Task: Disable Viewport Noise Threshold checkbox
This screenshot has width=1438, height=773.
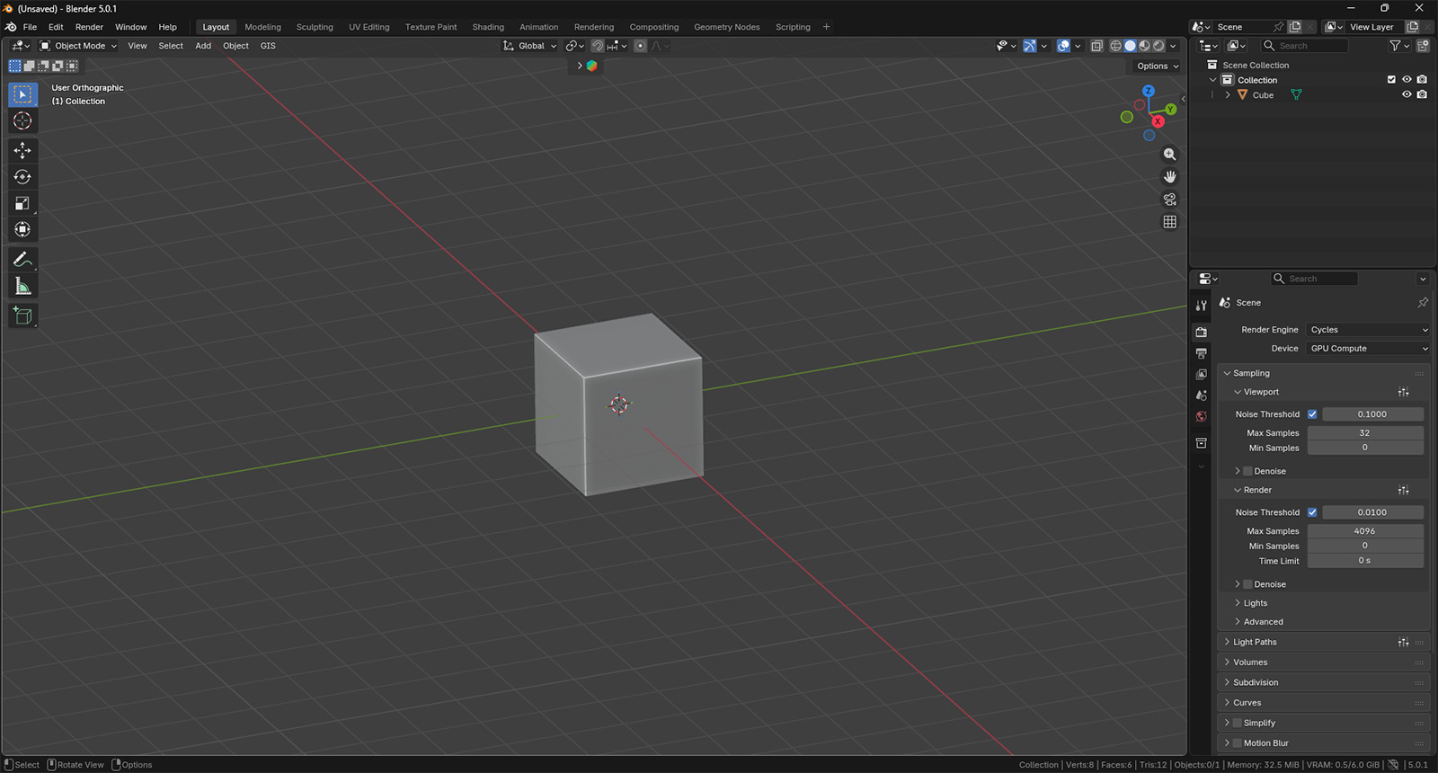Action: point(1312,414)
